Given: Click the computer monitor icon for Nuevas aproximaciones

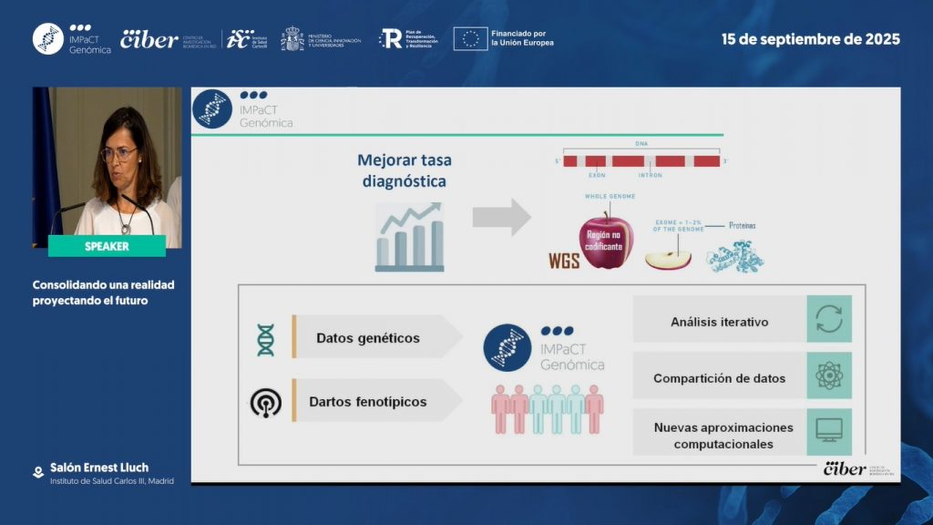Looking at the screenshot, I should 829,431.
